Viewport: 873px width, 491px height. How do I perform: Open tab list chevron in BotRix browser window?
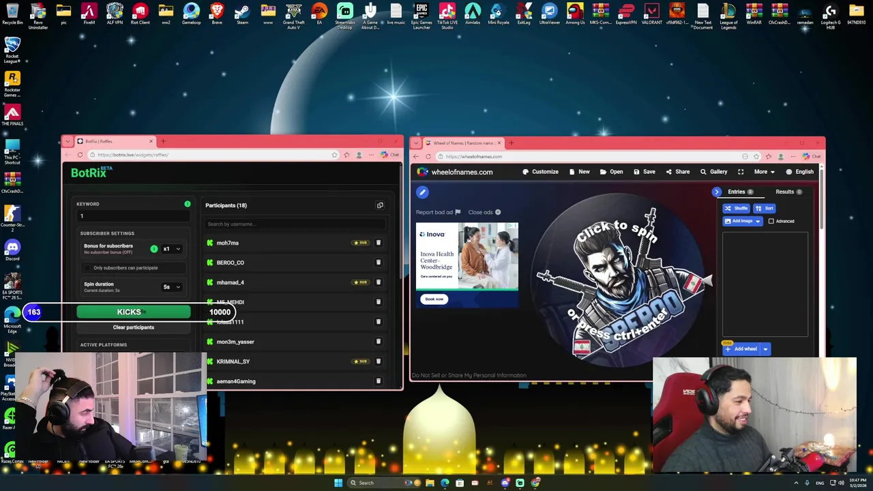tap(68, 141)
